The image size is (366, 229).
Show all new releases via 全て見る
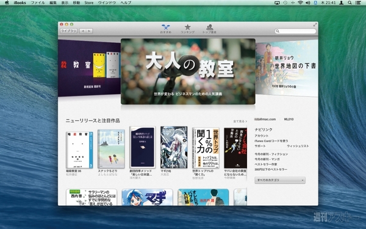pos(240,122)
